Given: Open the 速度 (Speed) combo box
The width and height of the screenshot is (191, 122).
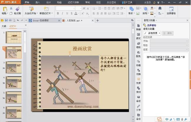Looking at the screenshot, I should tap(169, 50).
